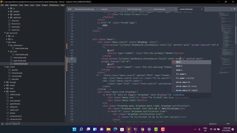Expand the webfonts folder arrow

pos(9,18)
